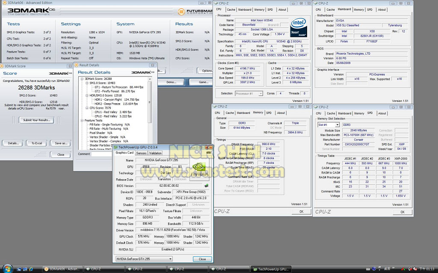Open the memory Slot #1 dropdown
Screen dimensions: 438x273
[328, 125]
